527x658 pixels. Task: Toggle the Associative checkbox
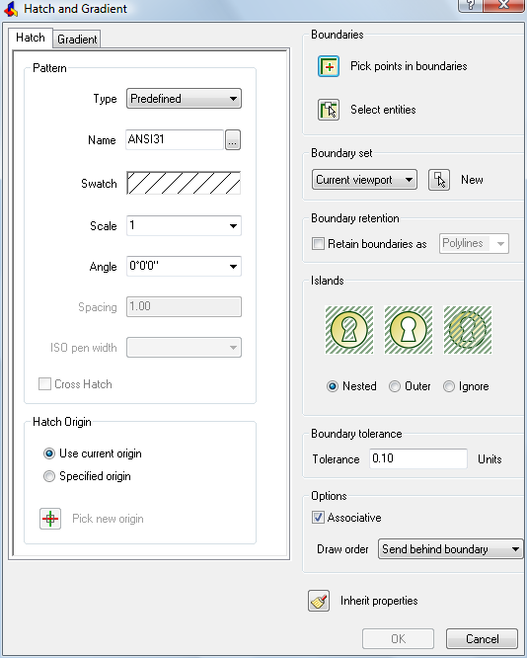tap(318, 517)
